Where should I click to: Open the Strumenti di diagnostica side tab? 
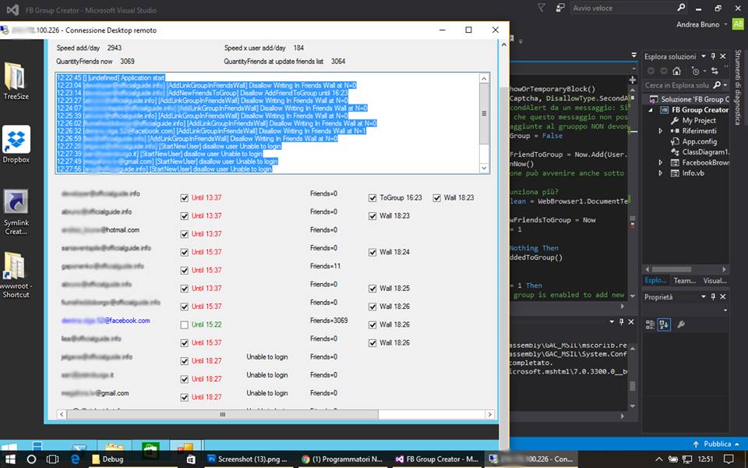(738, 87)
